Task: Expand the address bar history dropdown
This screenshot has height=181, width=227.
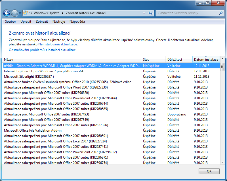Action: point(144,13)
